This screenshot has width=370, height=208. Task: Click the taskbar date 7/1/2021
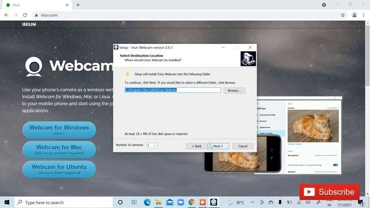pos(345,205)
